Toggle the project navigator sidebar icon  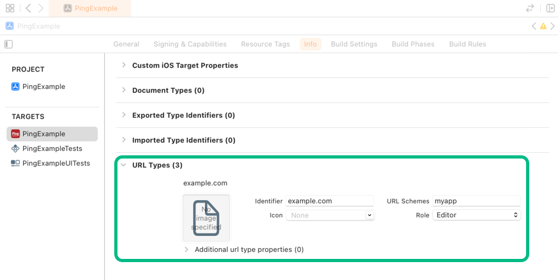click(x=8, y=44)
